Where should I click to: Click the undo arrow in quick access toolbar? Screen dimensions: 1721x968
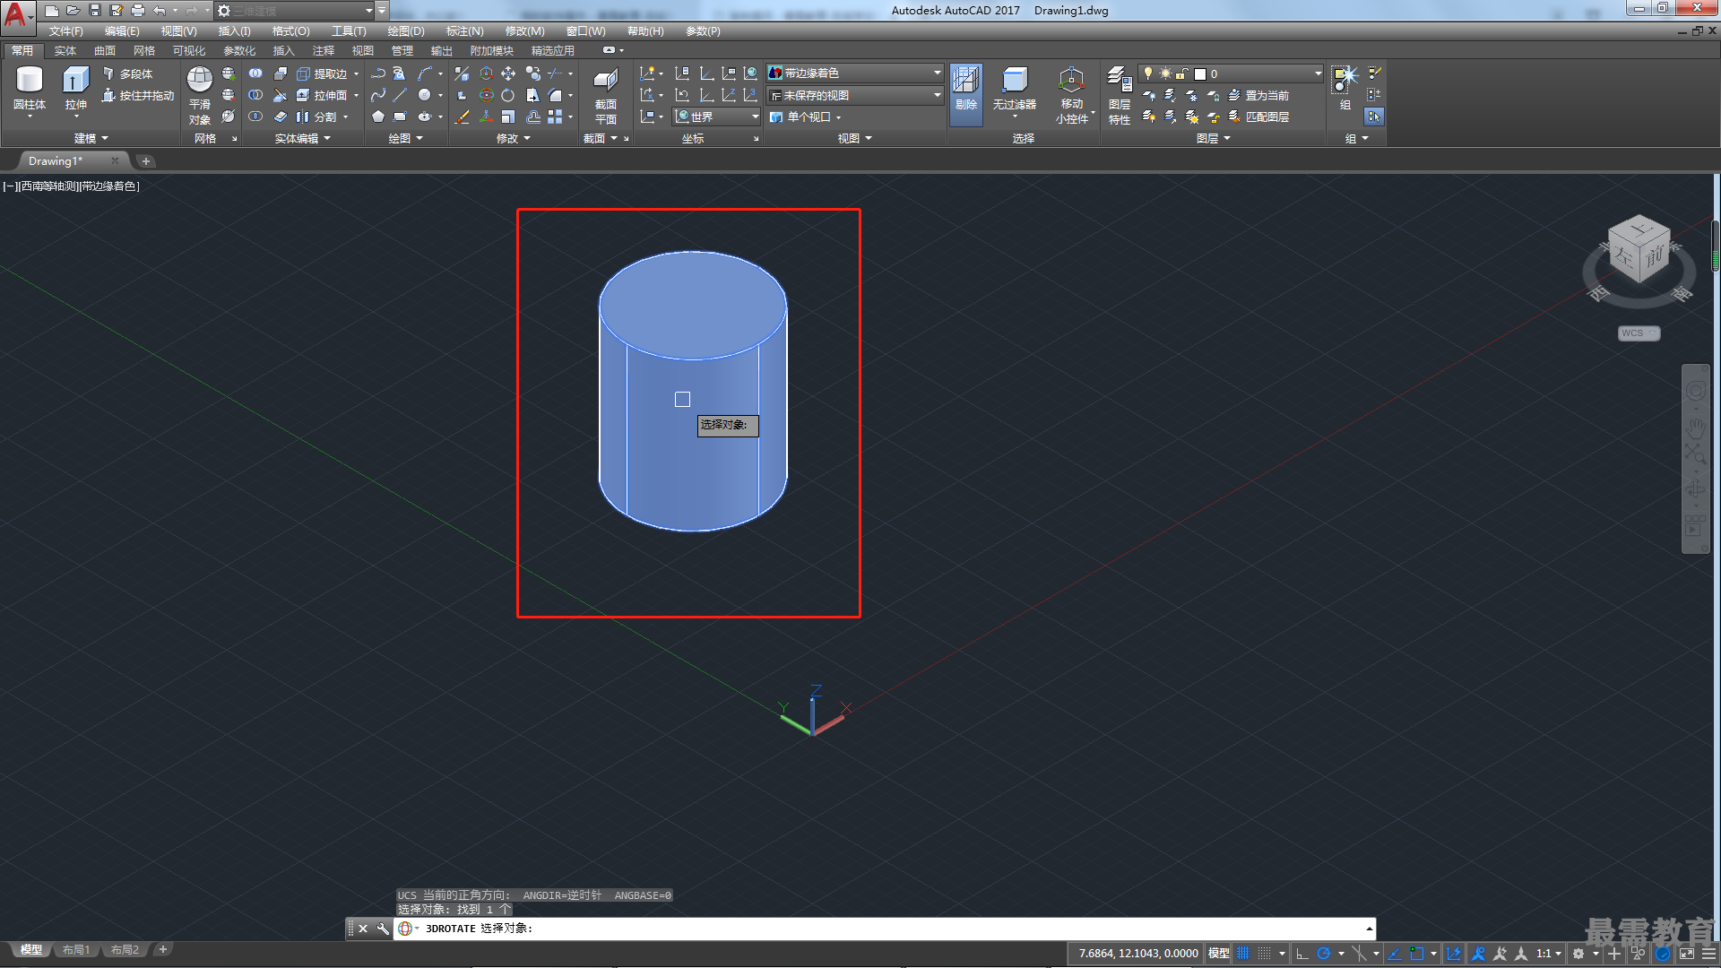(160, 11)
